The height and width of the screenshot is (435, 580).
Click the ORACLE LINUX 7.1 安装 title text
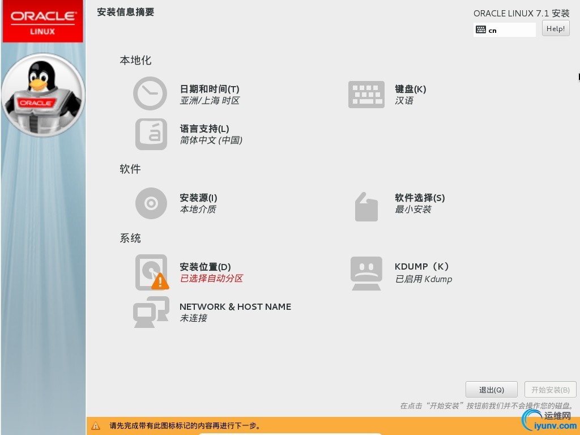click(x=522, y=14)
